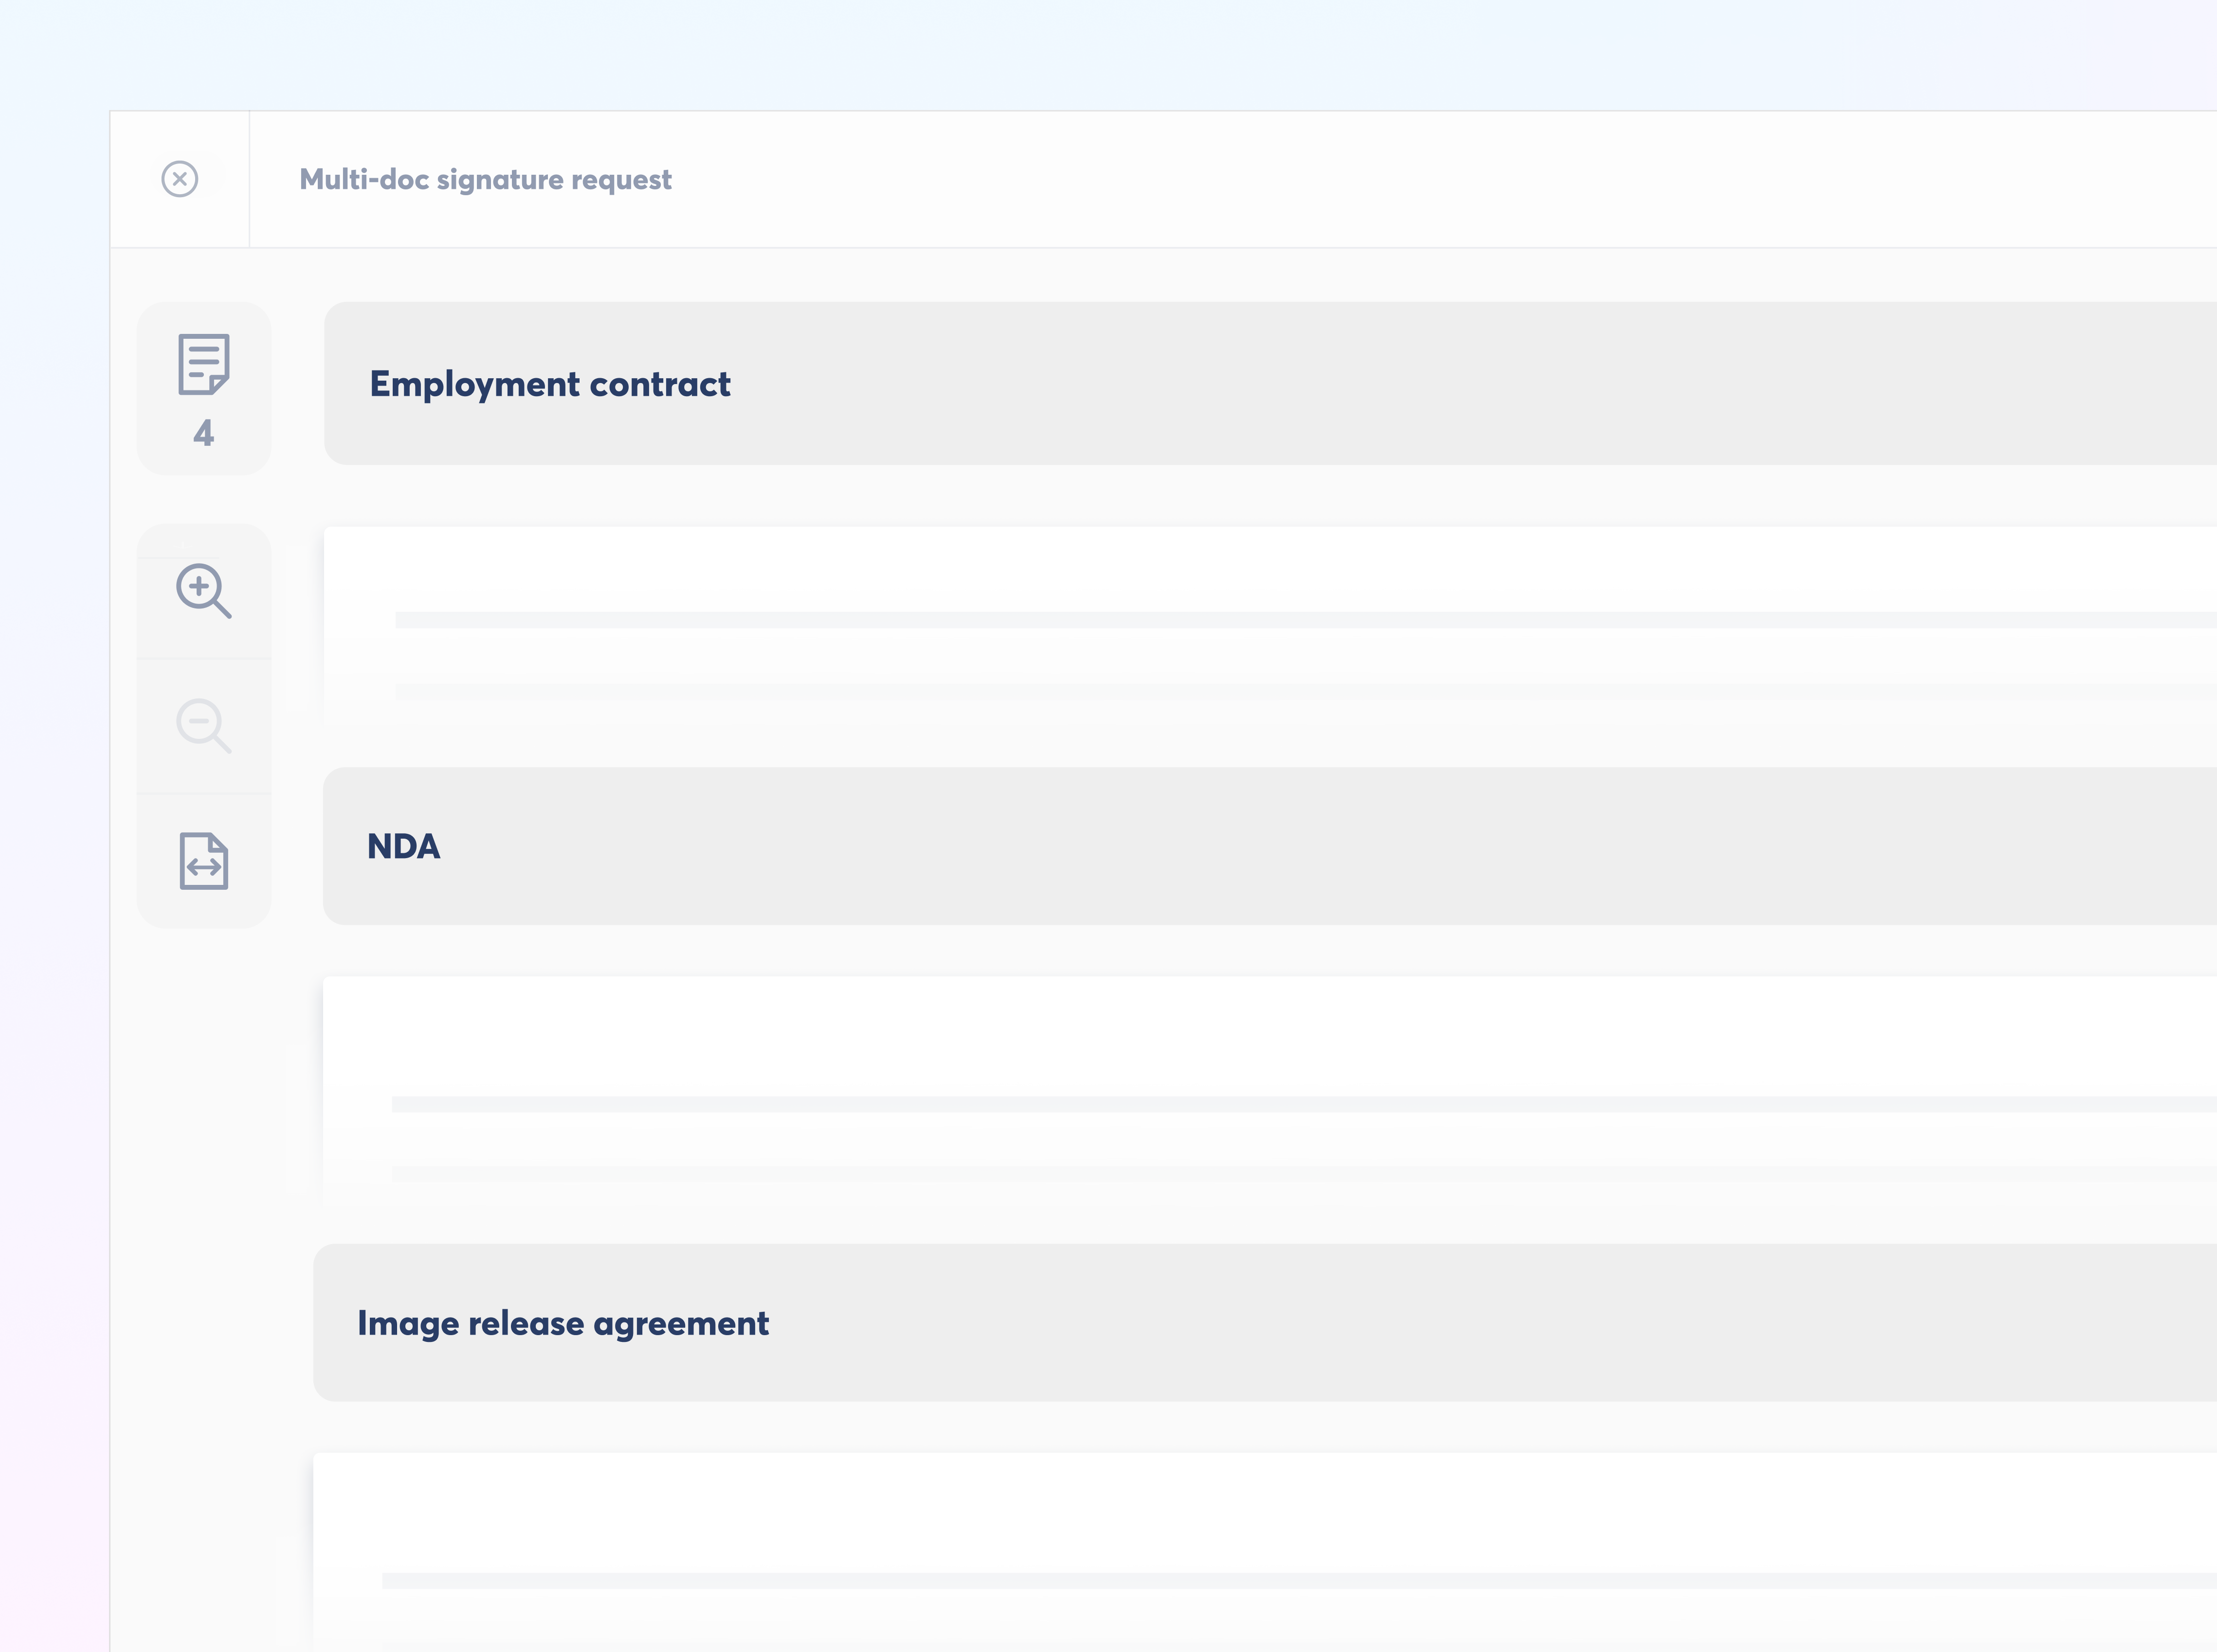Image resolution: width=2217 pixels, height=1652 pixels.
Task: Open the documents list icon
Action: tap(204, 364)
